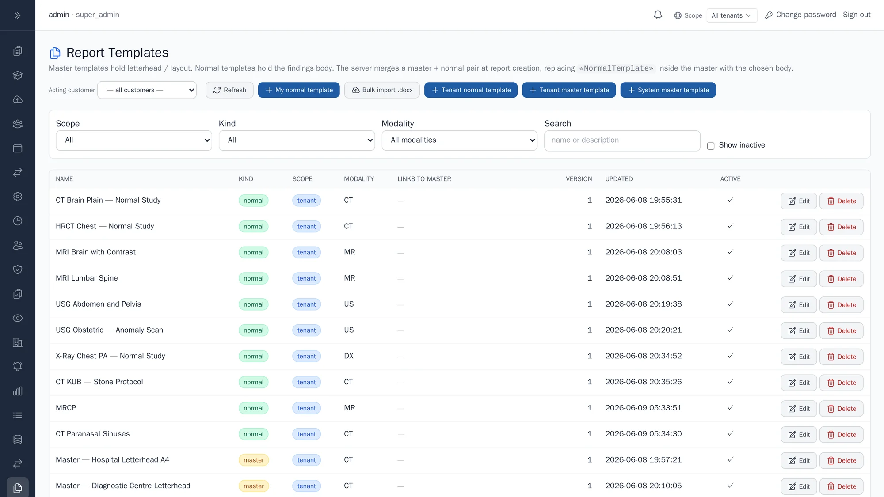The width and height of the screenshot is (884, 497).
Task: Open the three-person group sidebar icon
Action: 17,124
